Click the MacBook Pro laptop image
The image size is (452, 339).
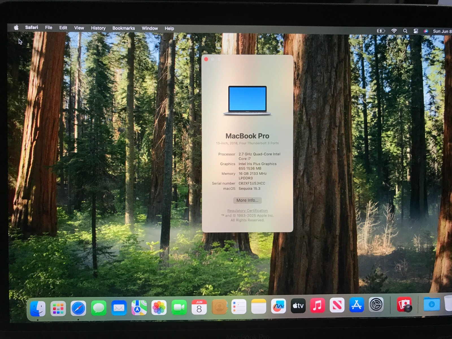247,101
